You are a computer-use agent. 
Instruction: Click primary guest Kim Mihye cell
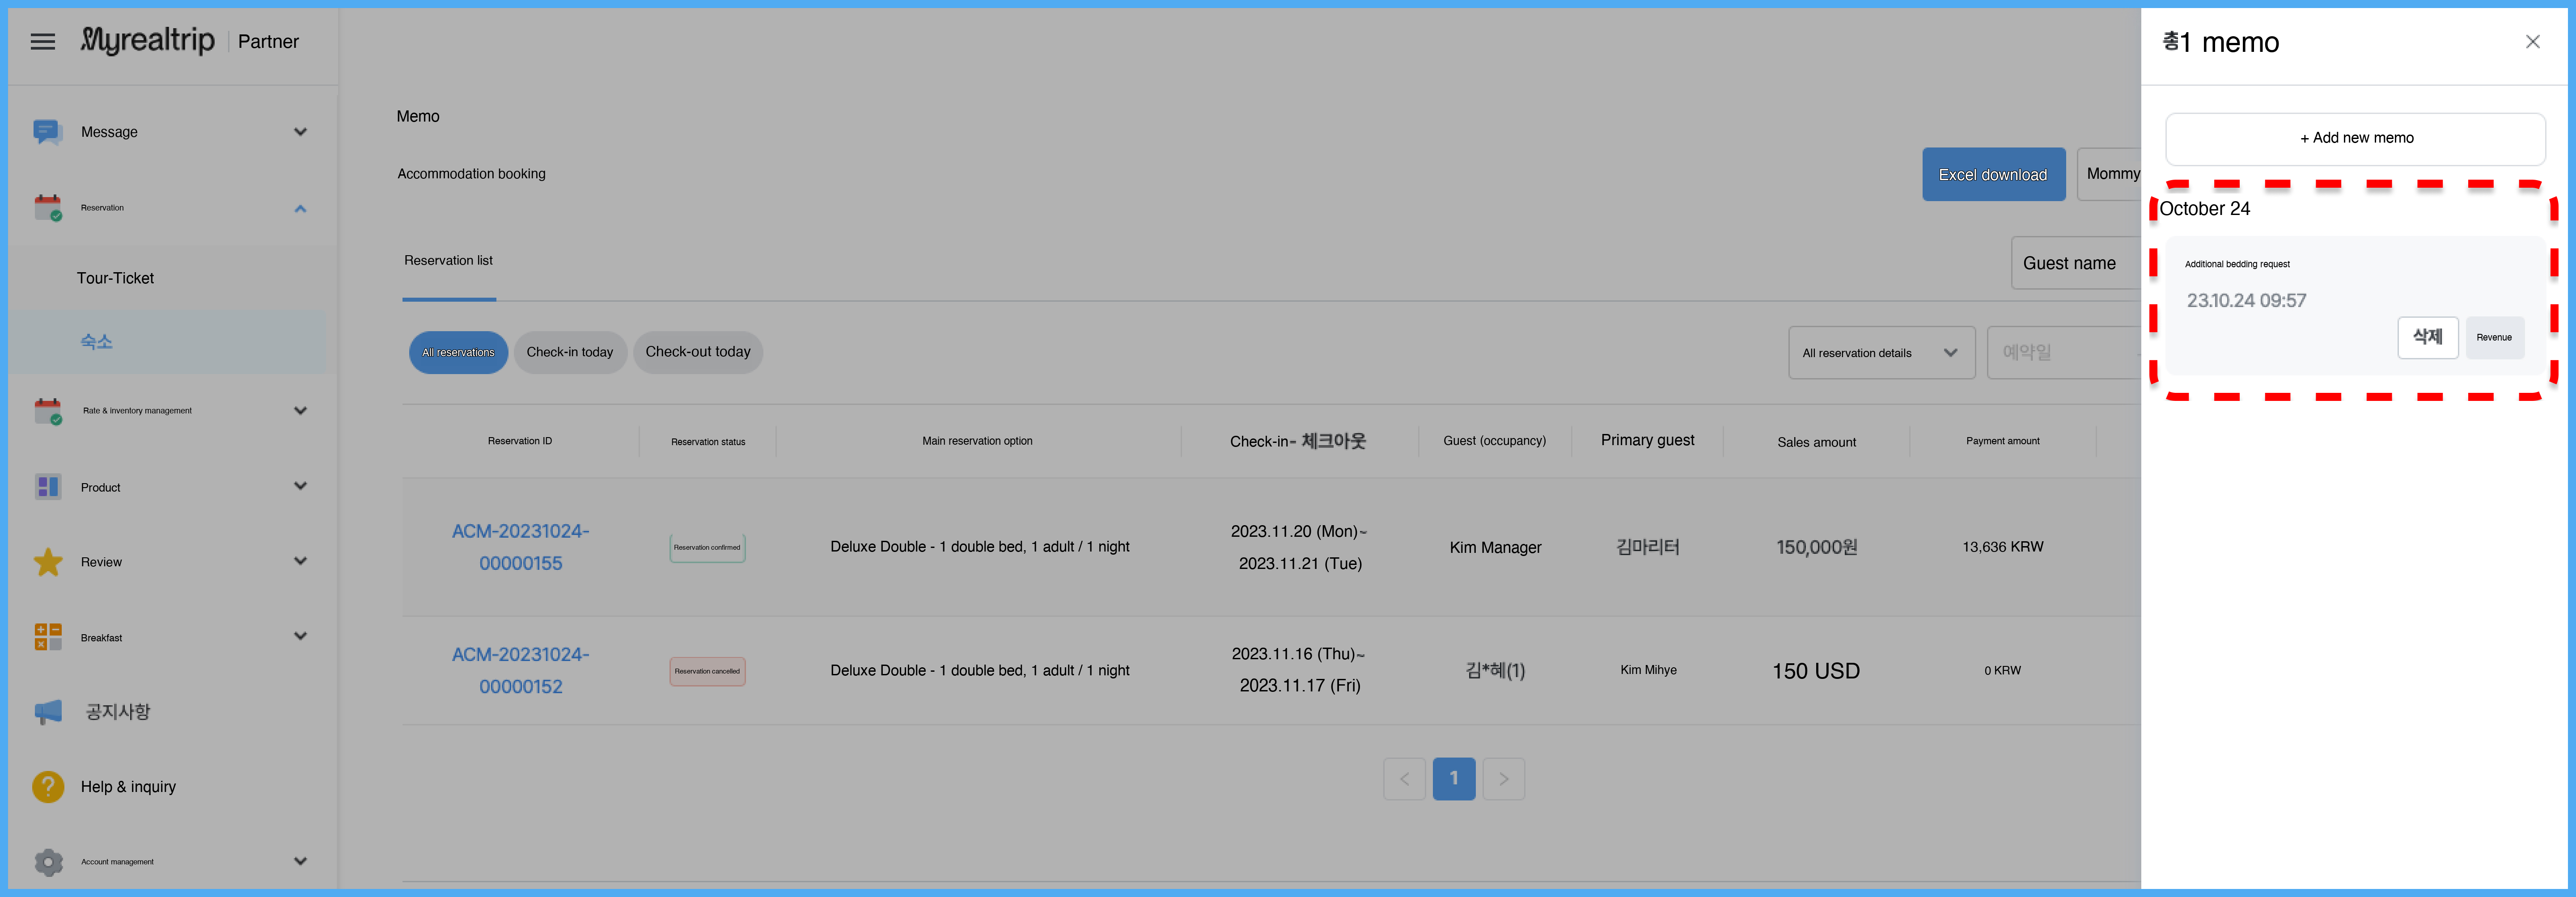point(1648,670)
